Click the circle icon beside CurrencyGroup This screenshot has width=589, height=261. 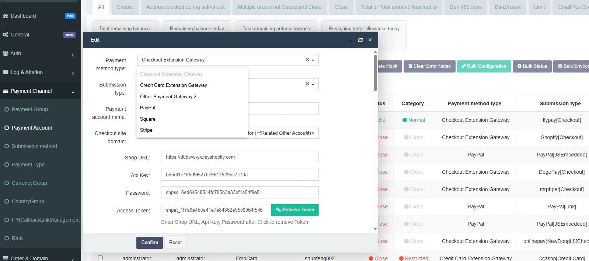click(x=7, y=183)
